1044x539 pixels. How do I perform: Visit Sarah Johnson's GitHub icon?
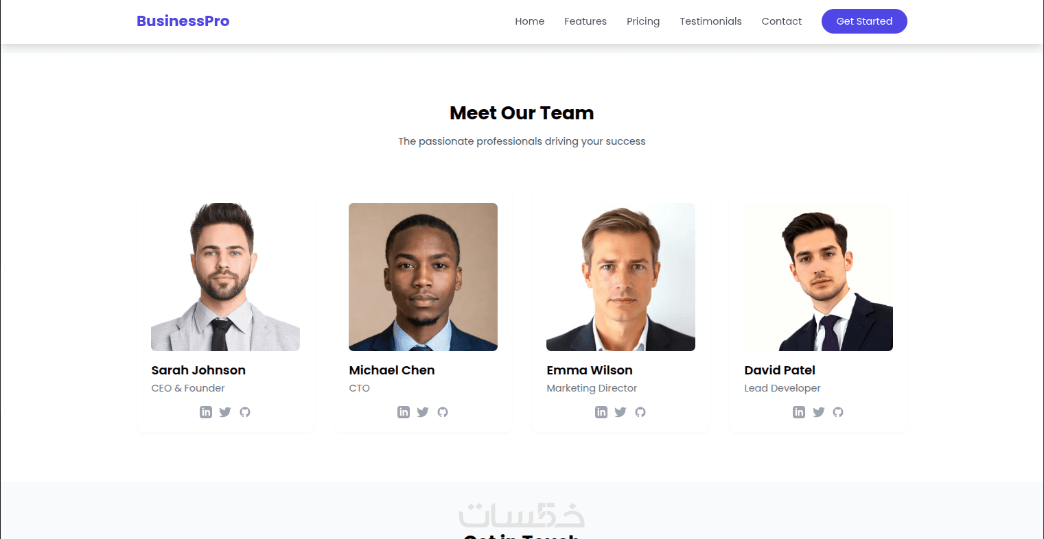pyautogui.click(x=245, y=412)
